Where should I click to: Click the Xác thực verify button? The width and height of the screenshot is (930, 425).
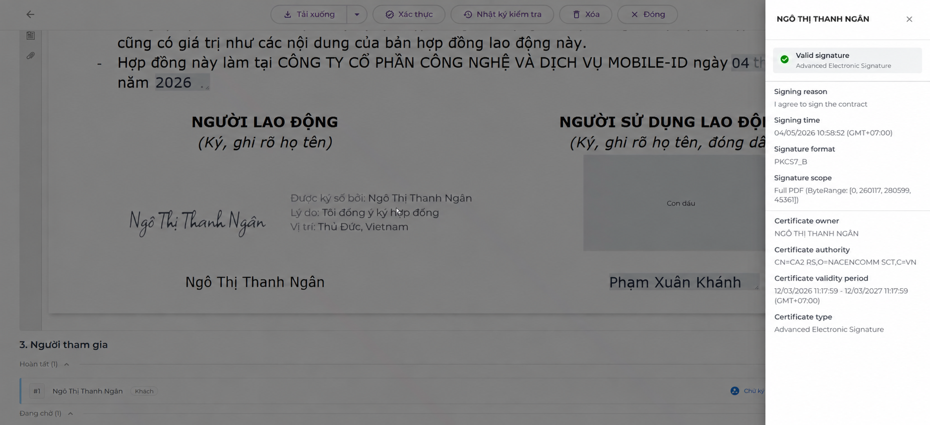point(409,15)
